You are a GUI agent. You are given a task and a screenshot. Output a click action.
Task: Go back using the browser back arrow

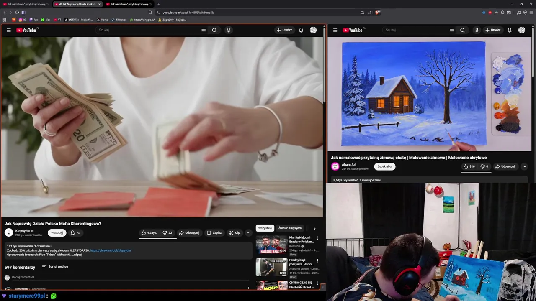tap(5, 13)
